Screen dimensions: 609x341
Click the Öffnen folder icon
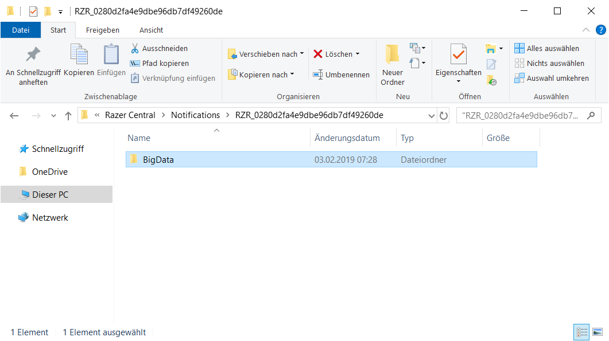491,49
